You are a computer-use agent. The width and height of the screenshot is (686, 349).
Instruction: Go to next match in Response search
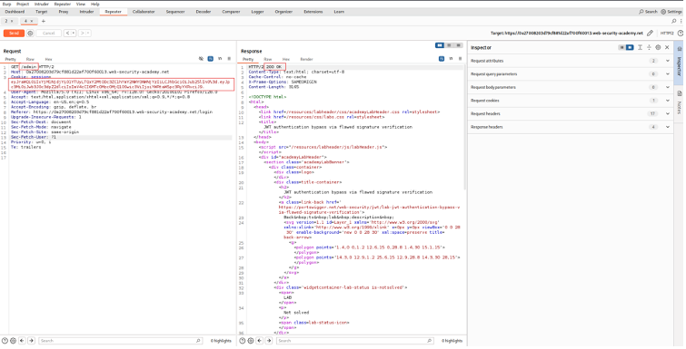pyautogui.click(x=269, y=341)
